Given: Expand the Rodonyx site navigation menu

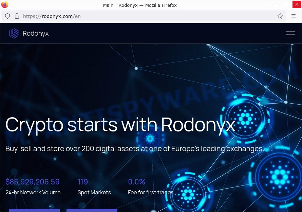Looking at the screenshot, I should (290, 34).
